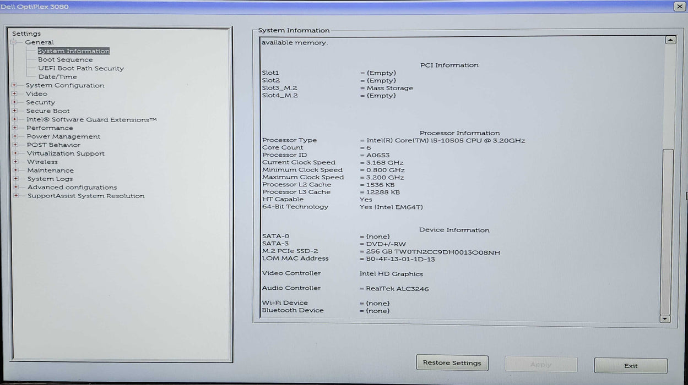Select Secure Boot category label
The width and height of the screenshot is (688, 385).
point(48,111)
